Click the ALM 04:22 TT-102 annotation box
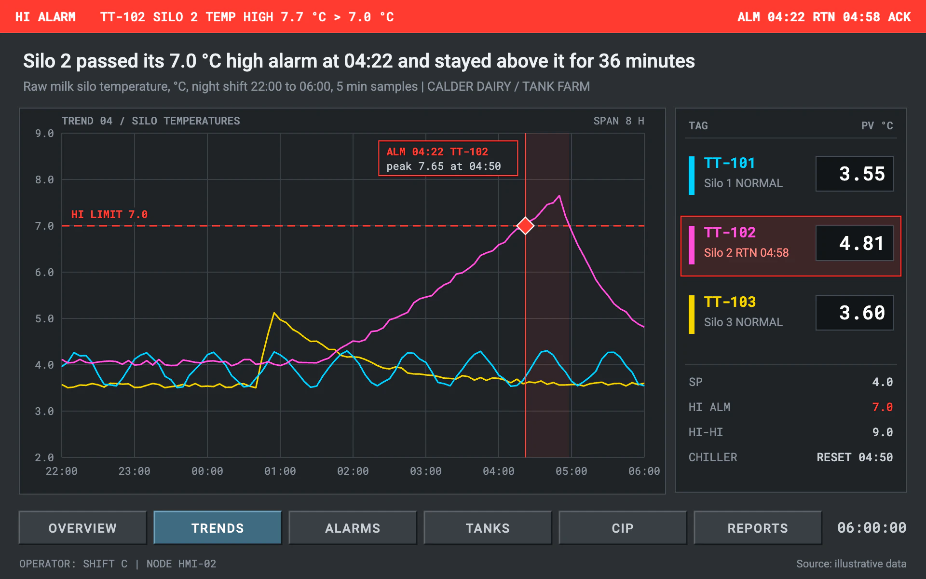The width and height of the screenshot is (926, 579). pos(448,158)
